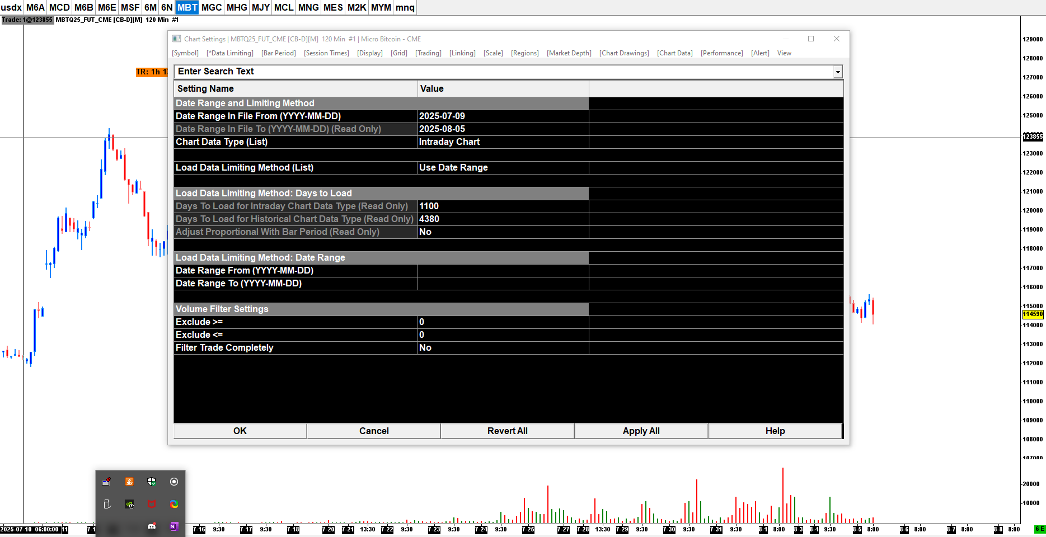Open the [Chart Drawings] tab
This screenshot has width=1046, height=537.
click(624, 53)
